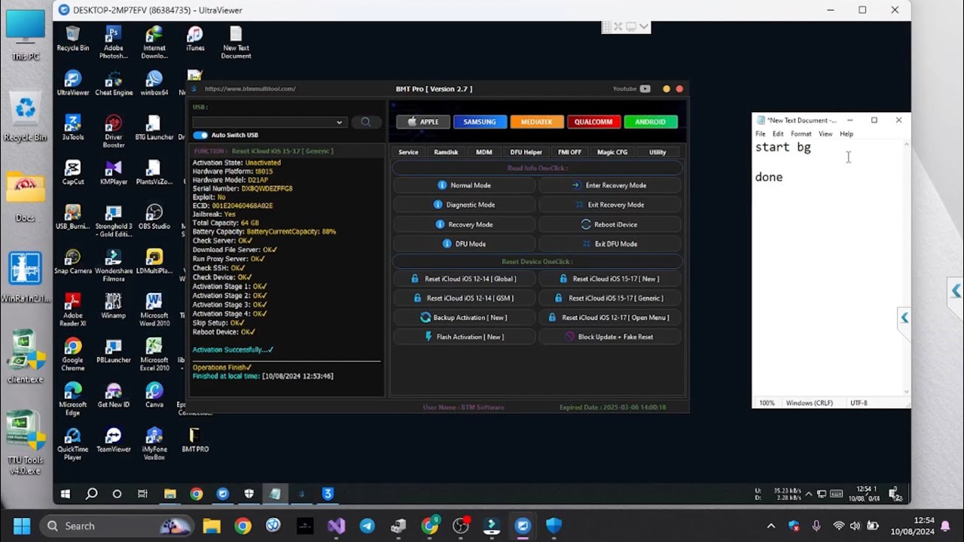
Task: Switch to the Utility tab
Action: [657, 152]
